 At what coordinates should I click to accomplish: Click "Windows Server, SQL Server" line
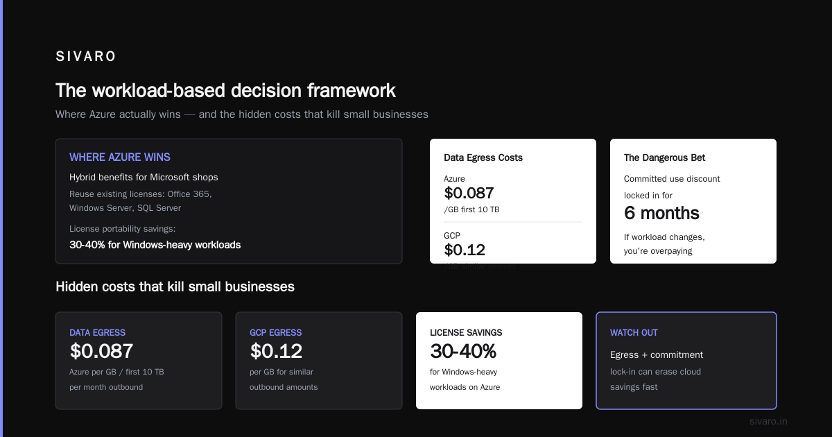pyautogui.click(x=125, y=208)
